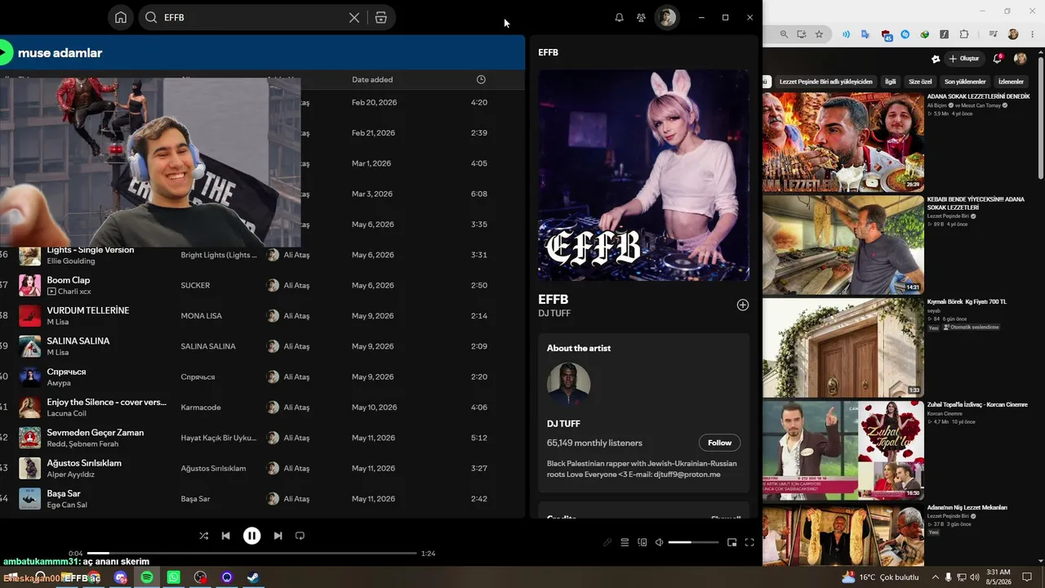
Task: Open the Hayat Kaçık Bir Uyku album link
Action: tap(219, 438)
